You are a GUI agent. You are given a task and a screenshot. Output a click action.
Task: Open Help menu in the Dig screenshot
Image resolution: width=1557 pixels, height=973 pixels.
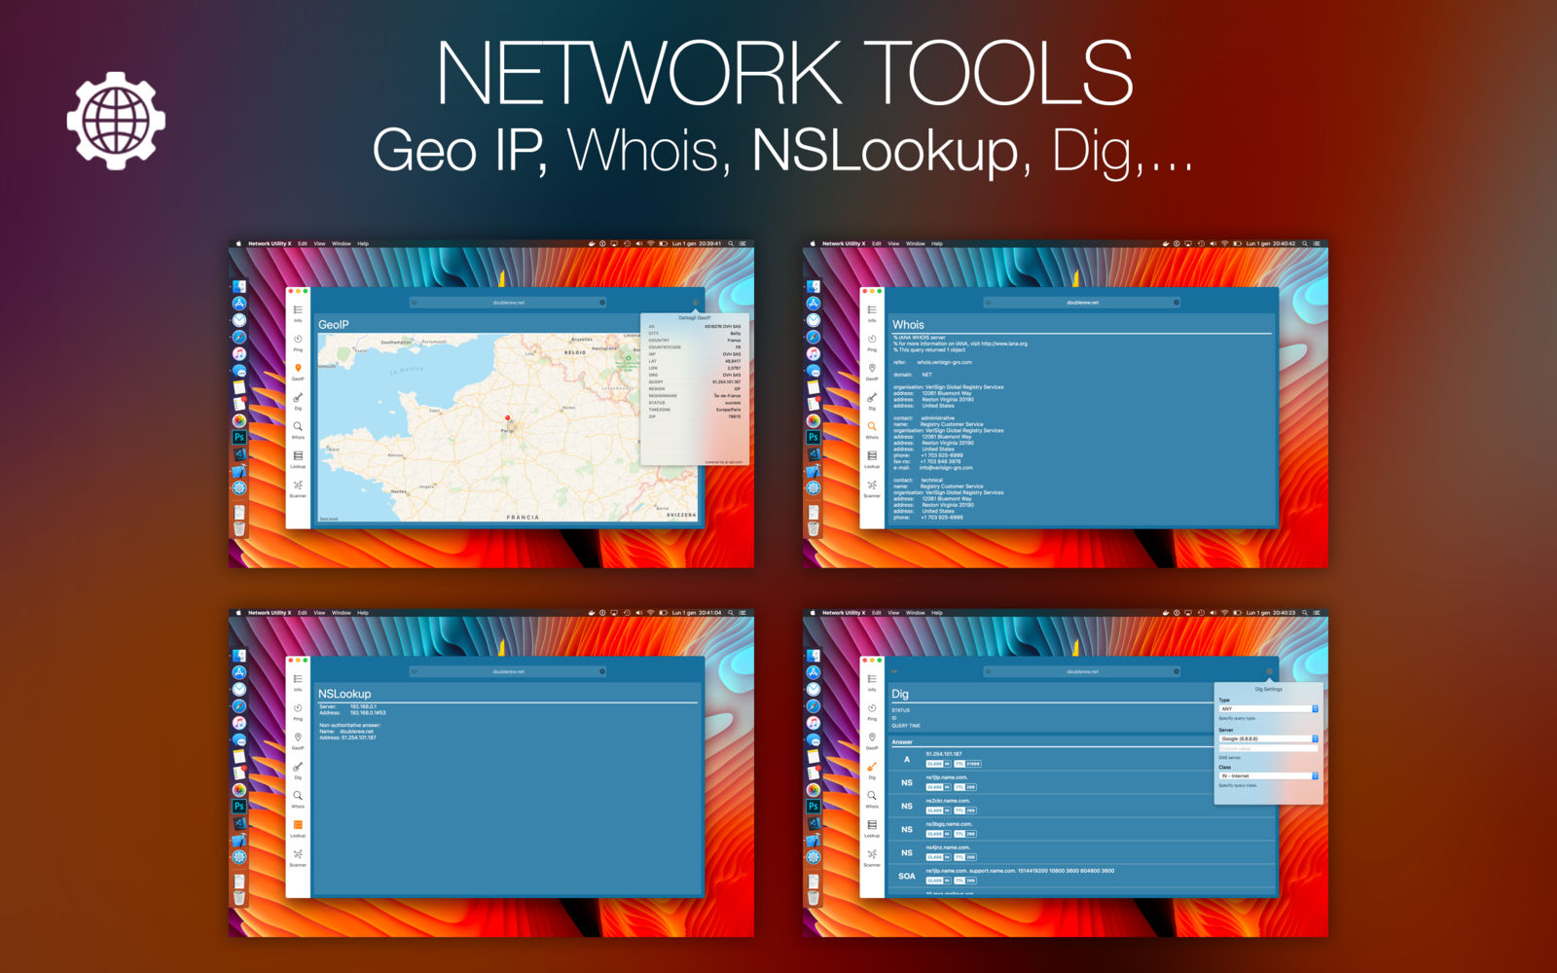pos(937,613)
